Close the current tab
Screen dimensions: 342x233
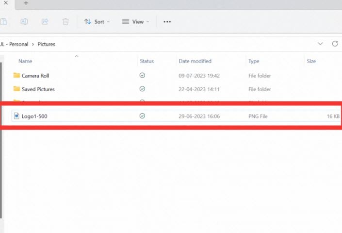tap(6, 3)
